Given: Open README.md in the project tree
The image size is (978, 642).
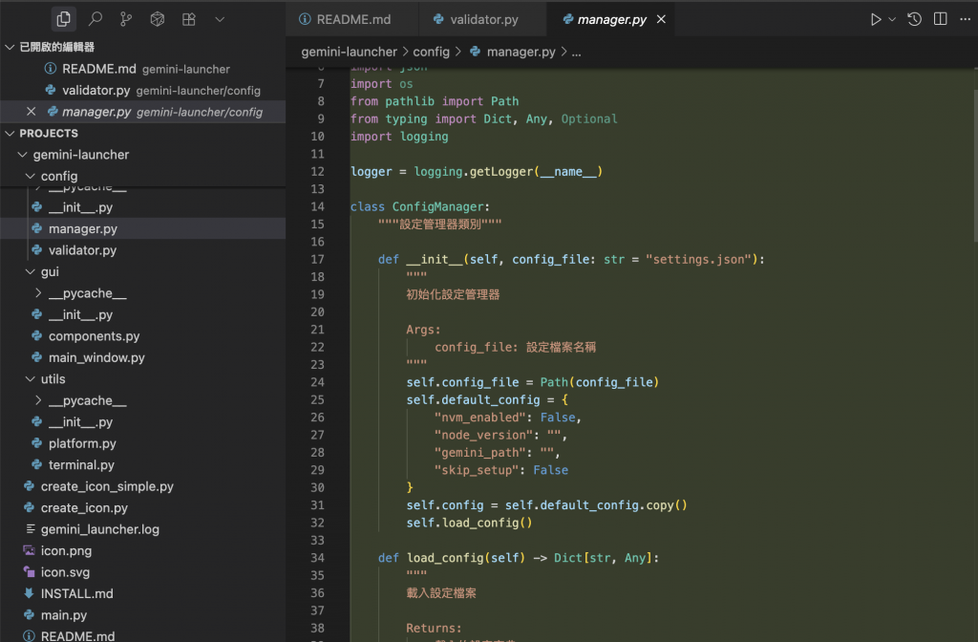Looking at the screenshot, I should 143,635.
